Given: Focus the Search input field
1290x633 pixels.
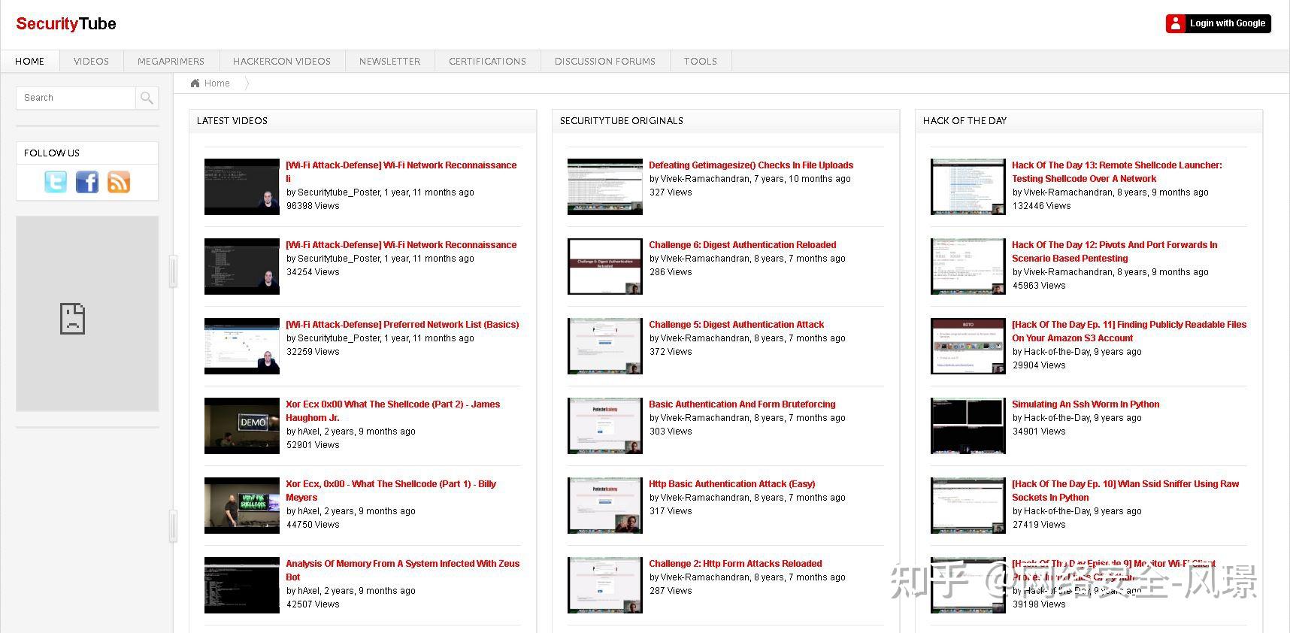Looking at the screenshot, I should coord(76,98).
